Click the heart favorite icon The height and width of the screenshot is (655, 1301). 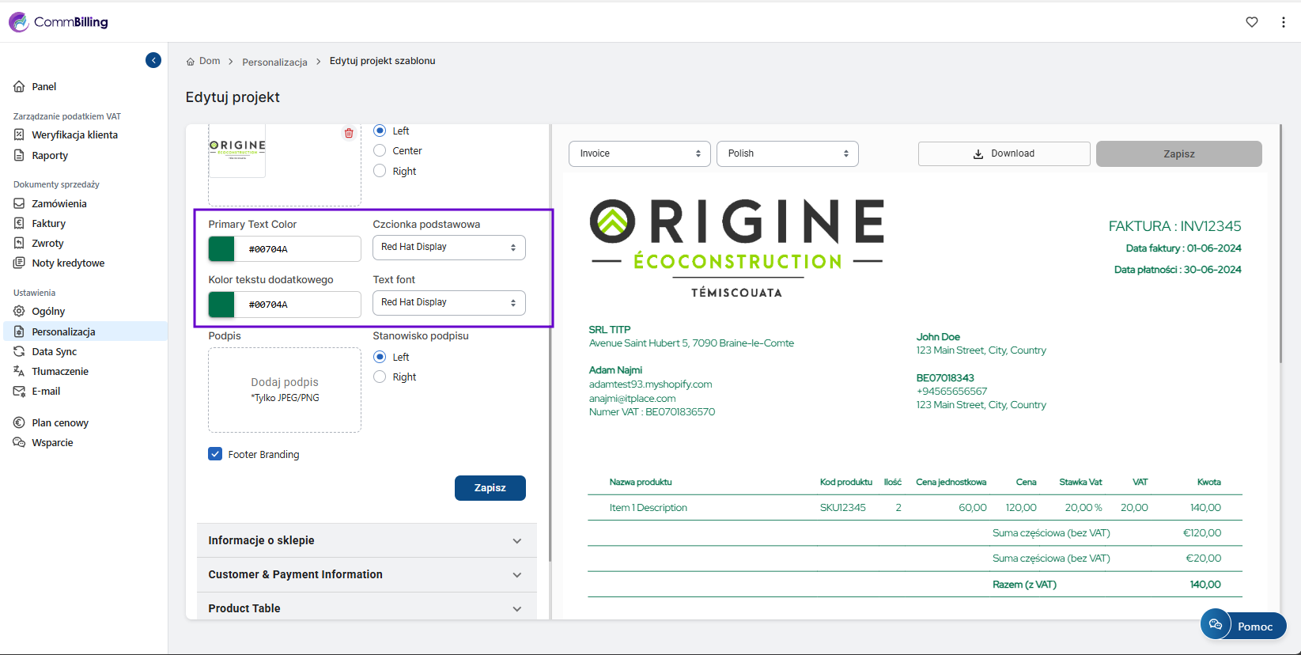point(1252,22)
